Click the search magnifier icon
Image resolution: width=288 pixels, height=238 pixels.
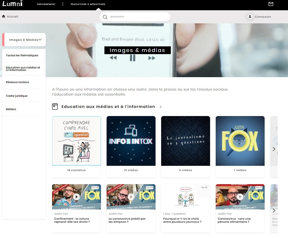[105, 17]
